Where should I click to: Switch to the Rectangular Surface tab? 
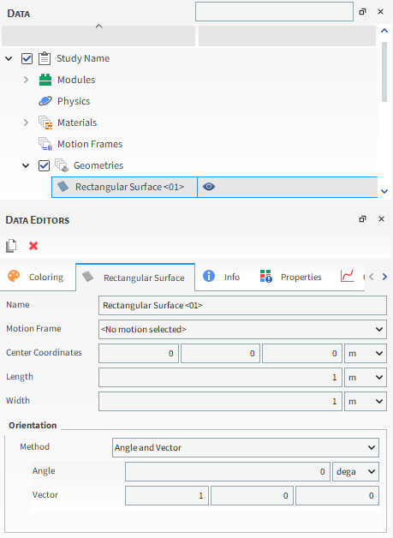[135, 277]
